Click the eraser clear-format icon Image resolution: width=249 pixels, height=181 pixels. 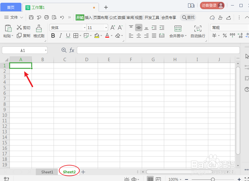118,36
